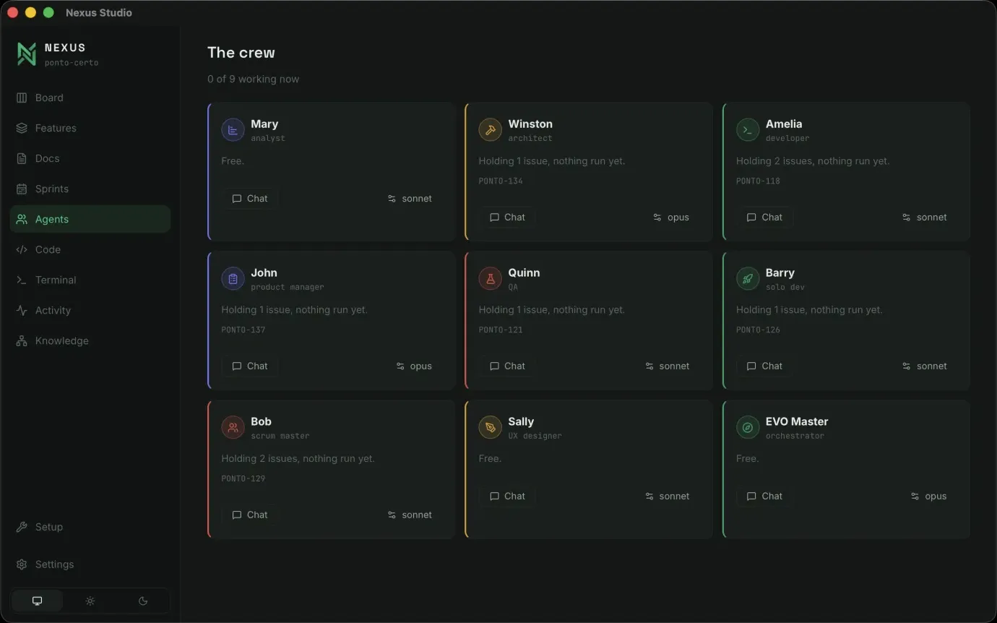This screenshot has height=623, width=997.
Task: Start Chat with Bob the scrum master
Action: [x=250, y=515]
